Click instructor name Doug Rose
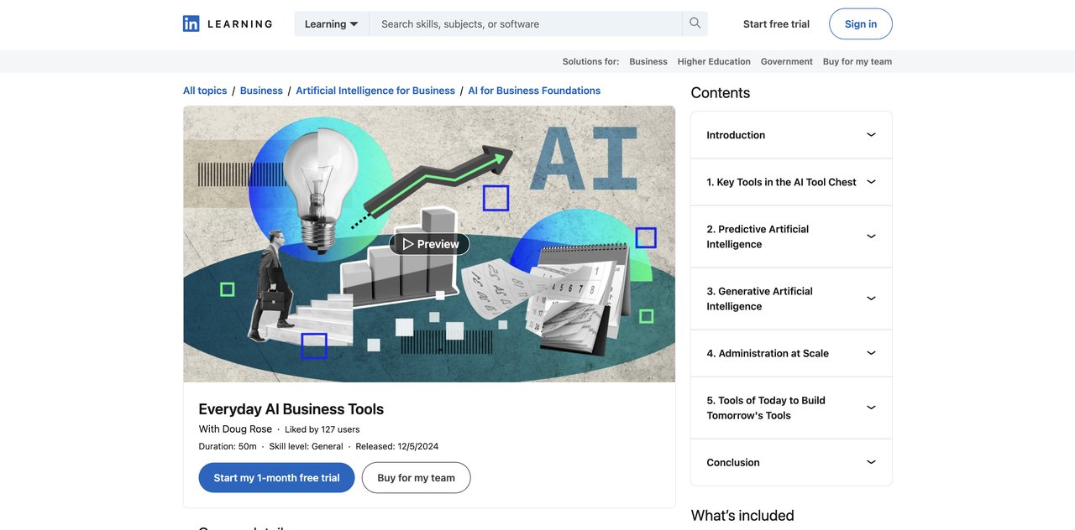The height and width of the screenshot is (530, 1075). tap(247, 429)
